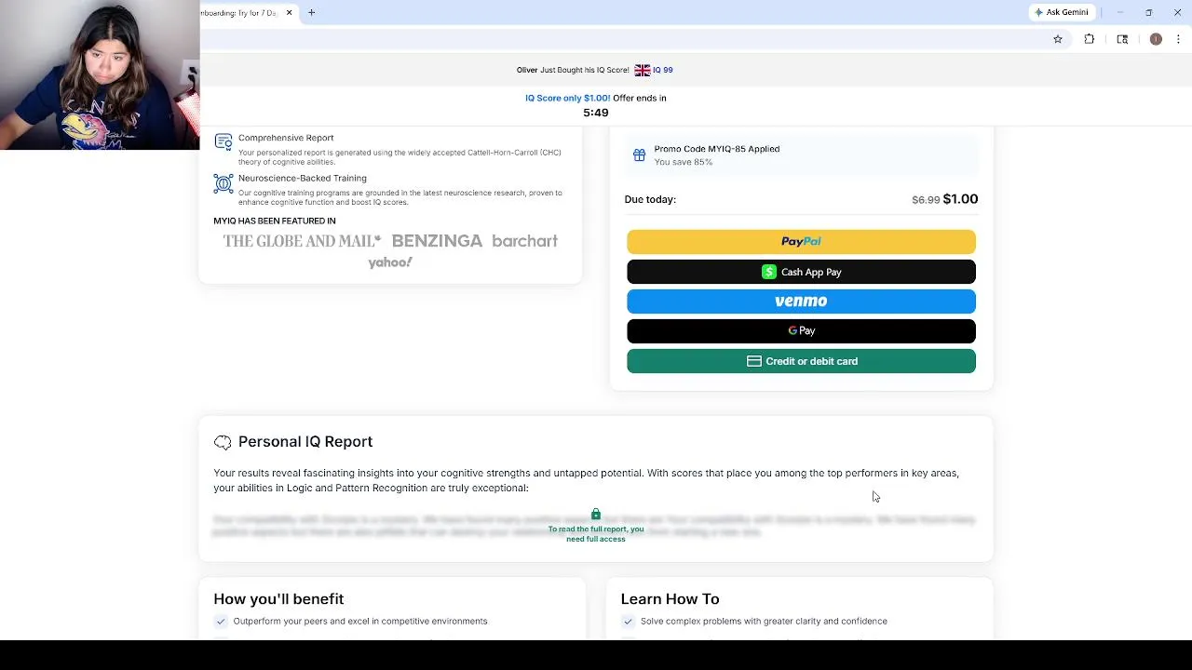Click the $1.00 due price
1192x670 pixels.
click(961, 199)
